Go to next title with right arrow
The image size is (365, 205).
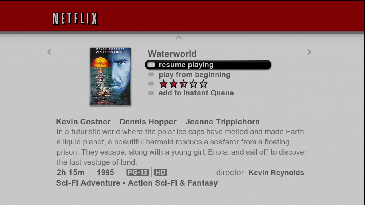point(309,52)
